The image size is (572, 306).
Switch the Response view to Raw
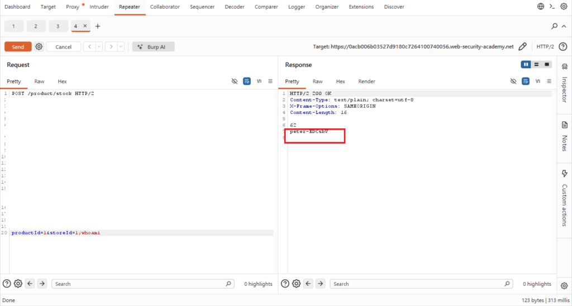point(318,82)
